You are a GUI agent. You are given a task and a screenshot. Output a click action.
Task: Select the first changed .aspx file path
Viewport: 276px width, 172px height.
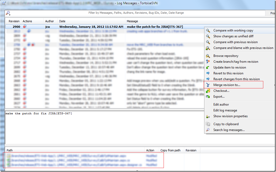(x=69, y=156)
